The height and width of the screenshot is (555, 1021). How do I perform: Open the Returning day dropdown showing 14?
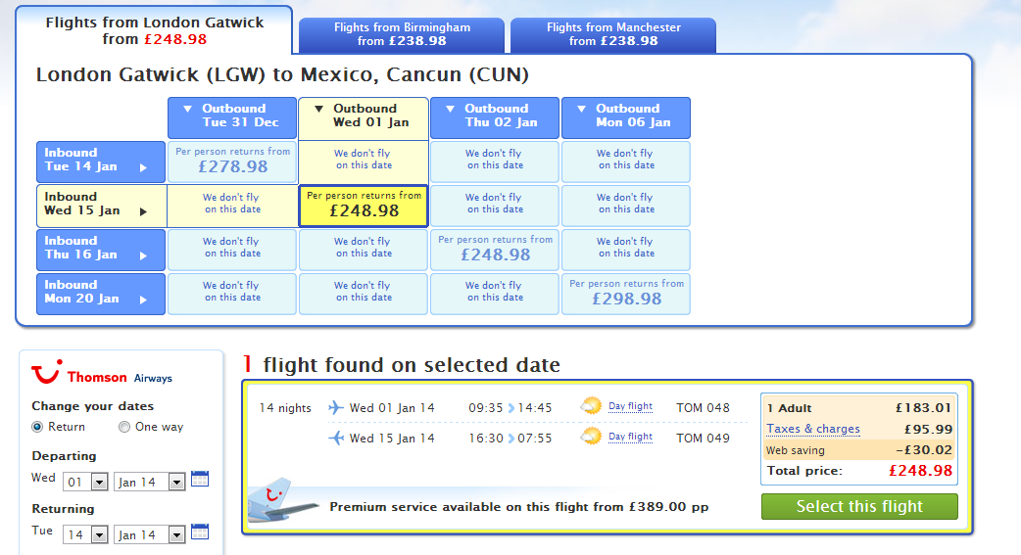pos(85,534)
